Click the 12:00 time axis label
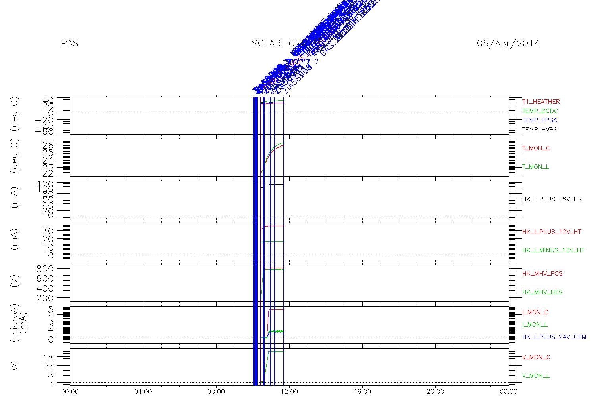The image size is (600, 404). [x=289, y=392]
